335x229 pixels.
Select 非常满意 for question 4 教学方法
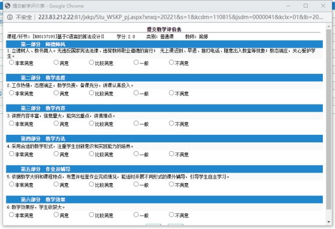click(12, 154)
